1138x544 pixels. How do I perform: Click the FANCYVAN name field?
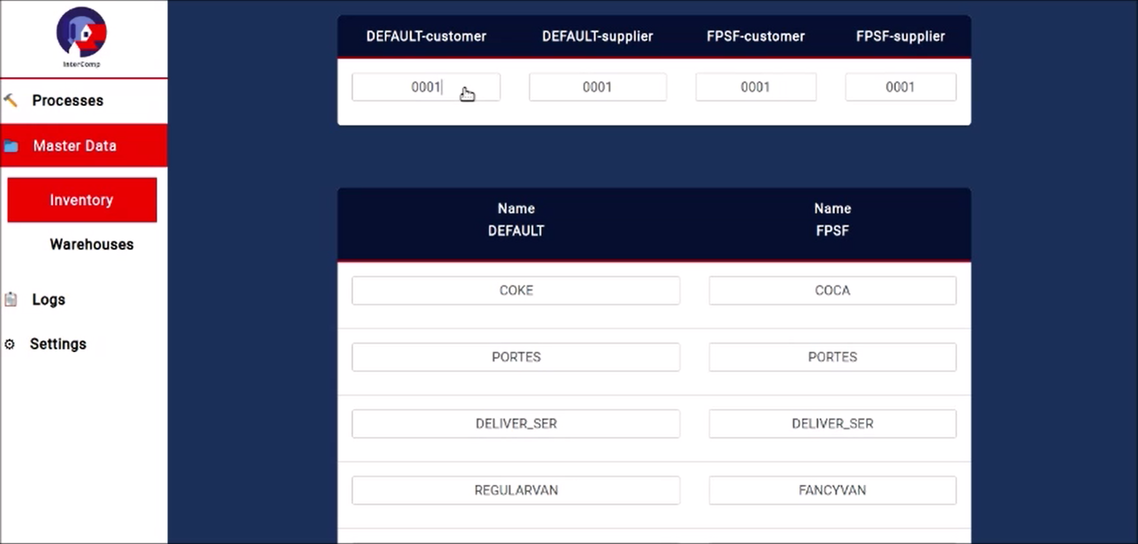[x=833, y=490]
